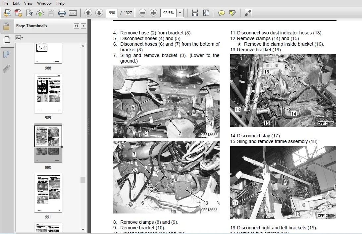Image resolution: width=362 pixels, height=234 pixels.
Task: Click the page number field showing 990
Action: tap(112, 13)
